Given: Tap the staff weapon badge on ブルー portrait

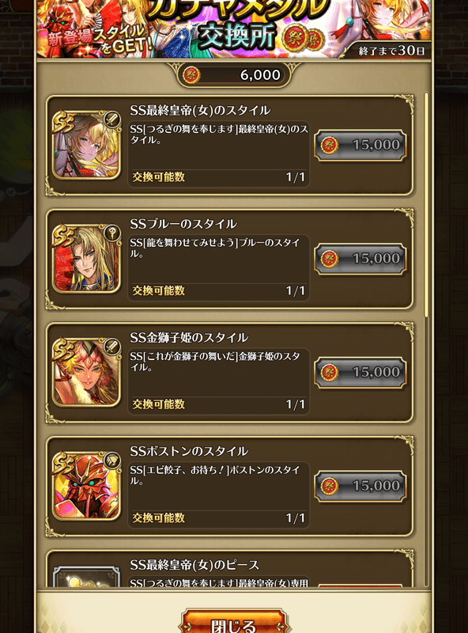Looking at the screenshot, I should 111,233.
